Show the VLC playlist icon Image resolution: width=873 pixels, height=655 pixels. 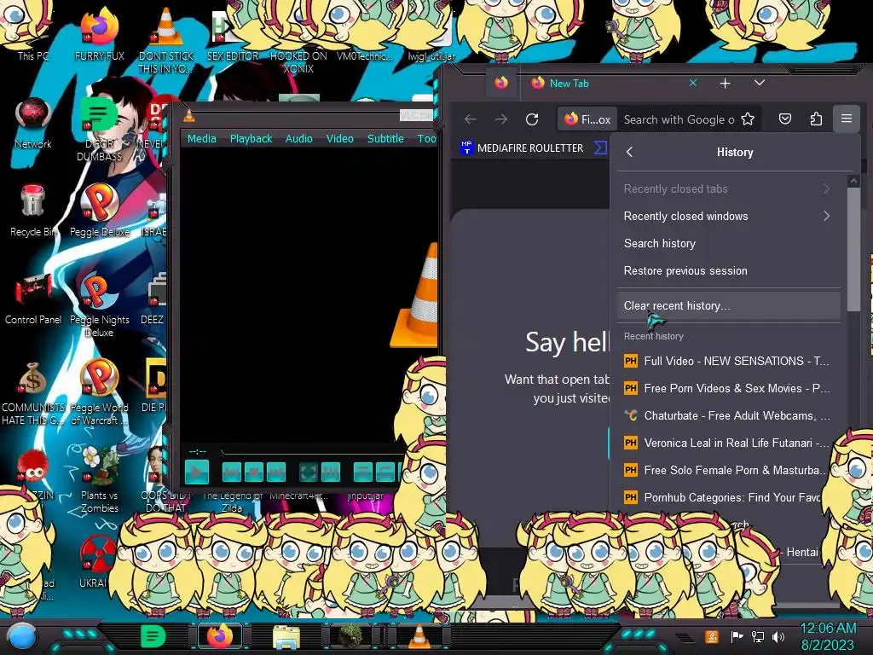point(363,472)
